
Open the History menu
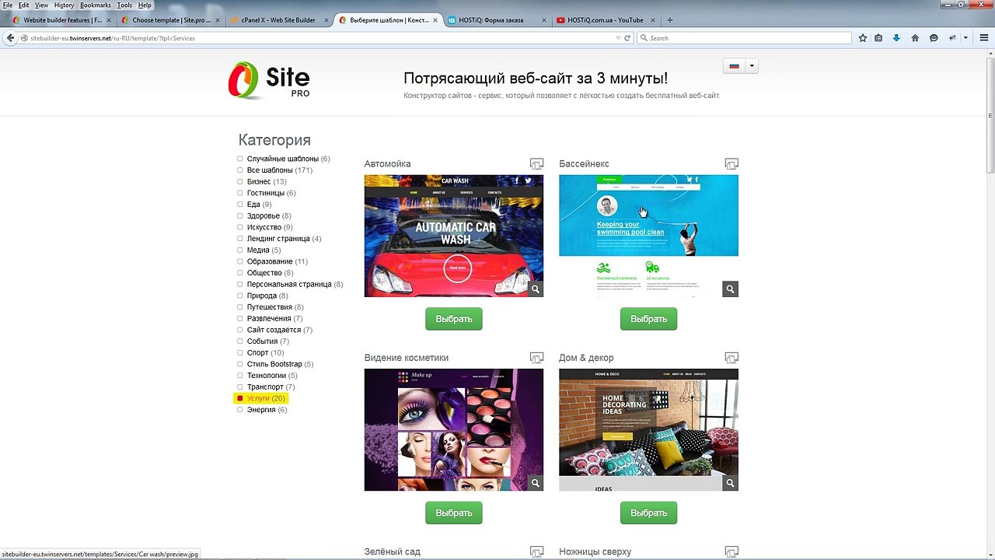point(64,5)
